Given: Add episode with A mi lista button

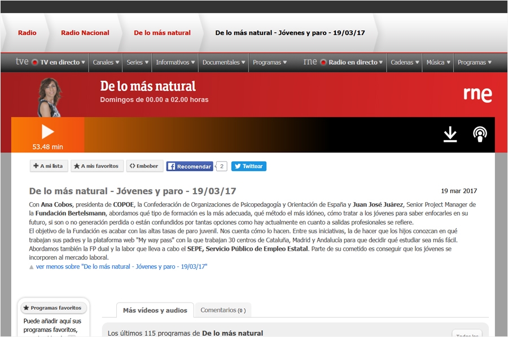Looking at the screenshot, I should pyautogui.click(x=49, y=166).
